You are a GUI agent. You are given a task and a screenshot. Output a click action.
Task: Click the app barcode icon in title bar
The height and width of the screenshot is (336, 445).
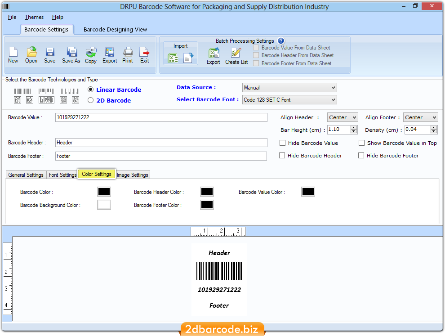pos(6,6)
